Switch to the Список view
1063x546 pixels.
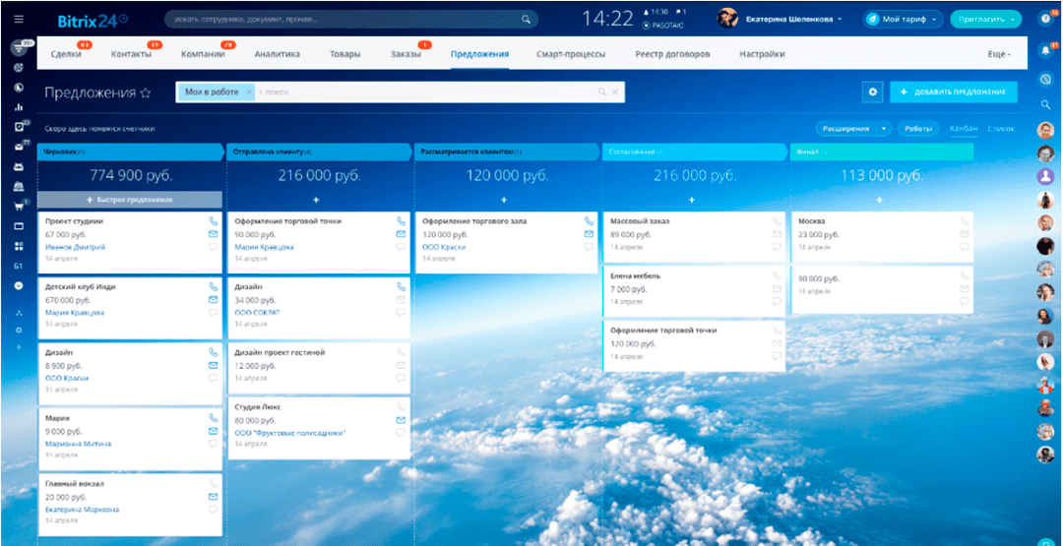pos(1000,129)
